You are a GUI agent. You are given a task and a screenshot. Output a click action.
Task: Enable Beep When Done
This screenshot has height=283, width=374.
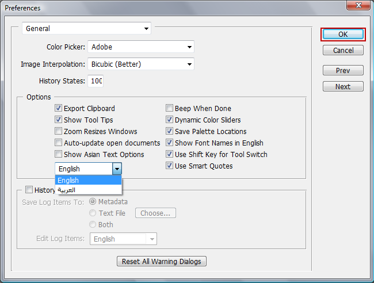click(170, 108)
